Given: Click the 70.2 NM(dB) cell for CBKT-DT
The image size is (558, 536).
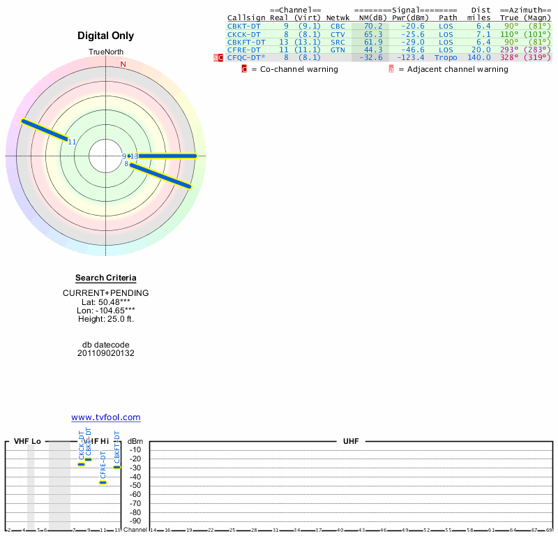Looking at the screenshot, I should click(373, 26).
